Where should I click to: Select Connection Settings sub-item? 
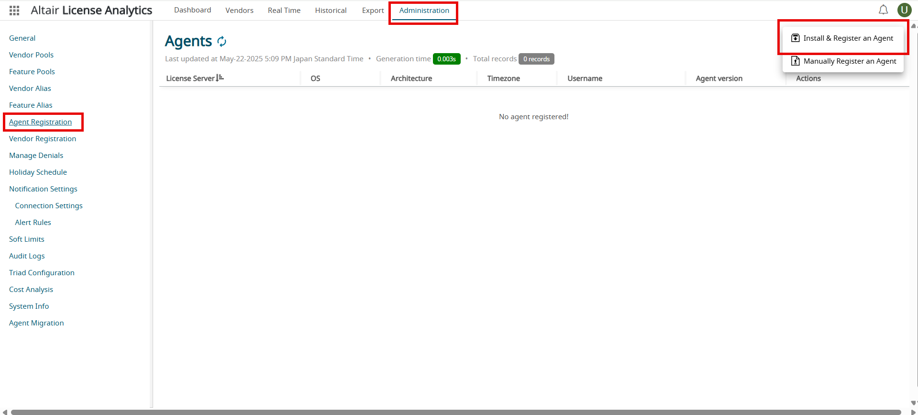click(x=49, y=205)
